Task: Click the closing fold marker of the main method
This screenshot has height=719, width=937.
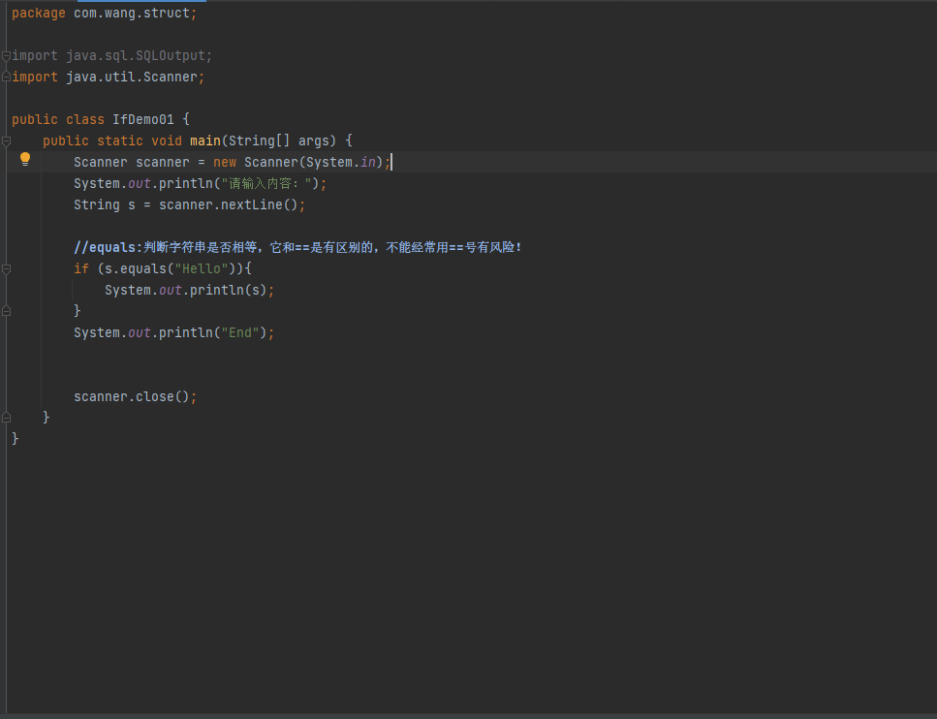Action: click(x=6, y=418)
